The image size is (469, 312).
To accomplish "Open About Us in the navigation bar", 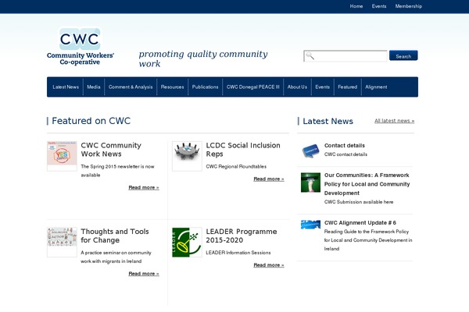I will (297, 87).
